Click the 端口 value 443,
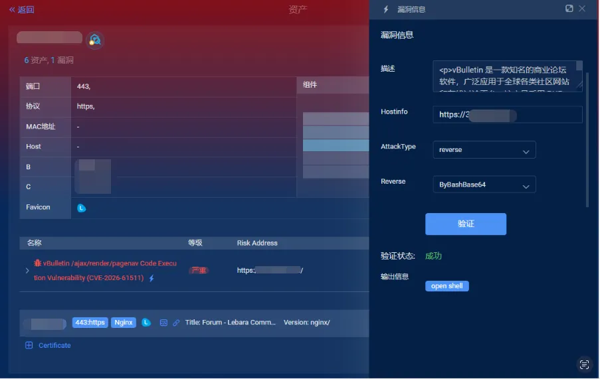The image size is (600, 379). point(84,86)
